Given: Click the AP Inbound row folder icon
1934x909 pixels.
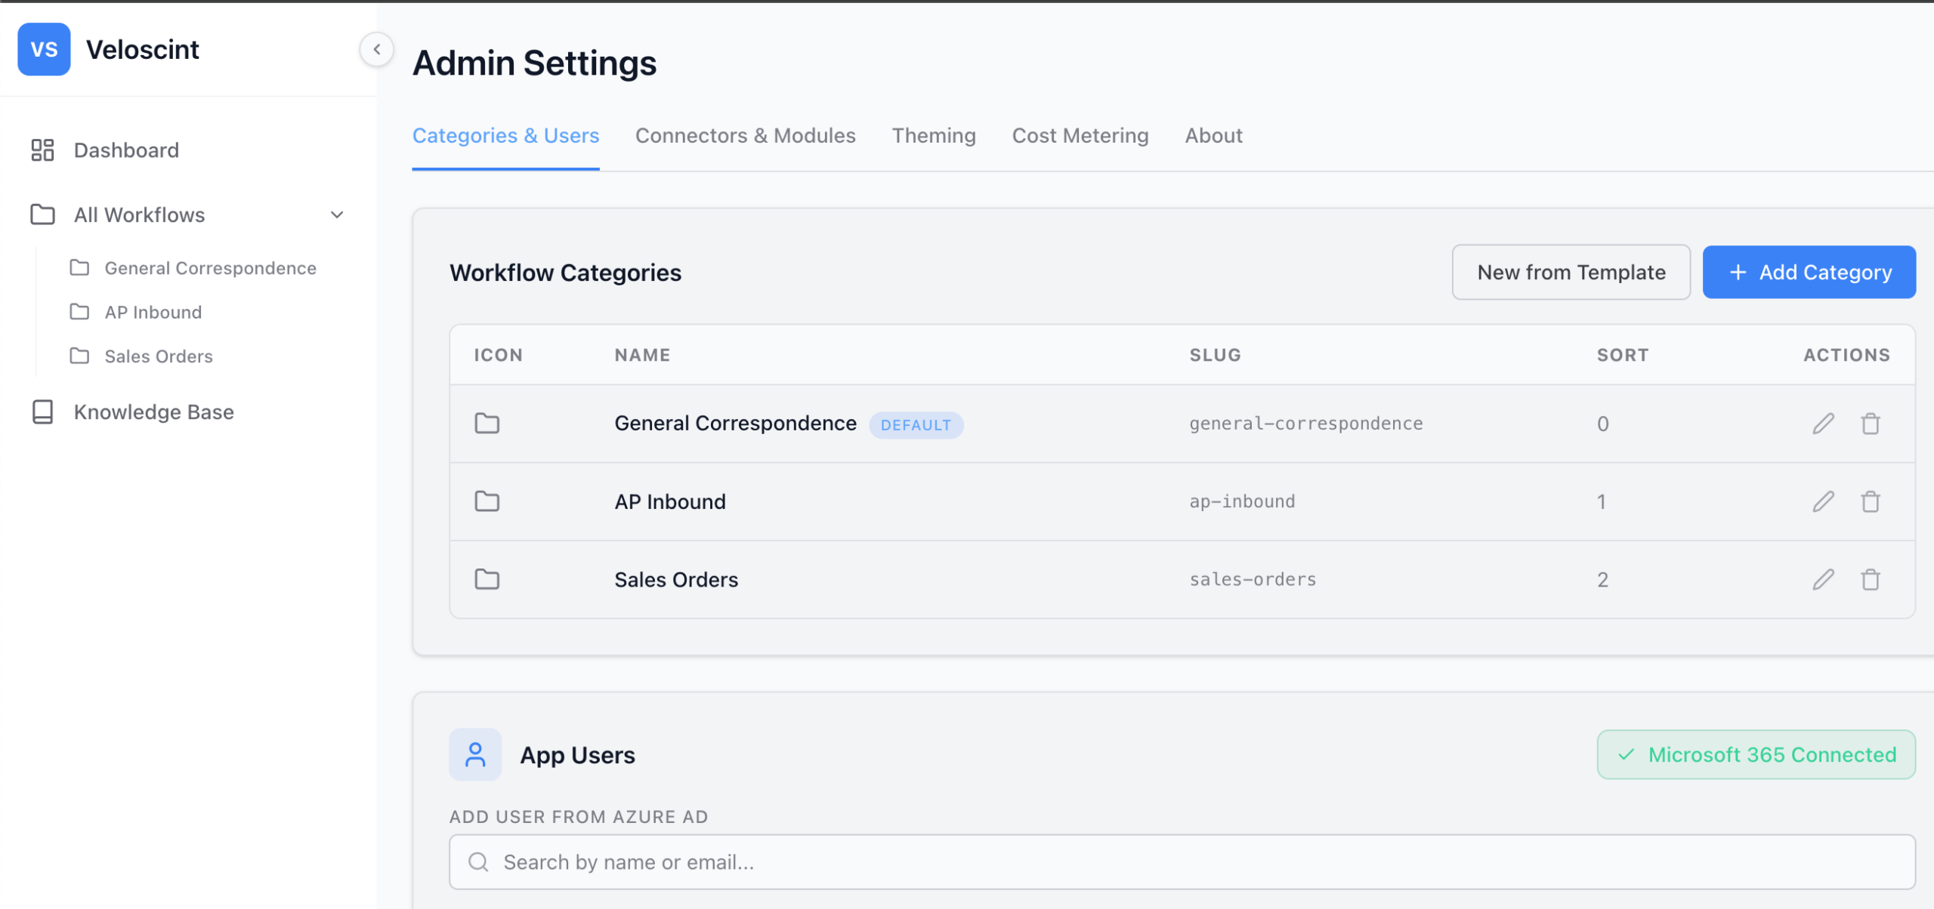Looking at the screenshot, I should (487, 501).
